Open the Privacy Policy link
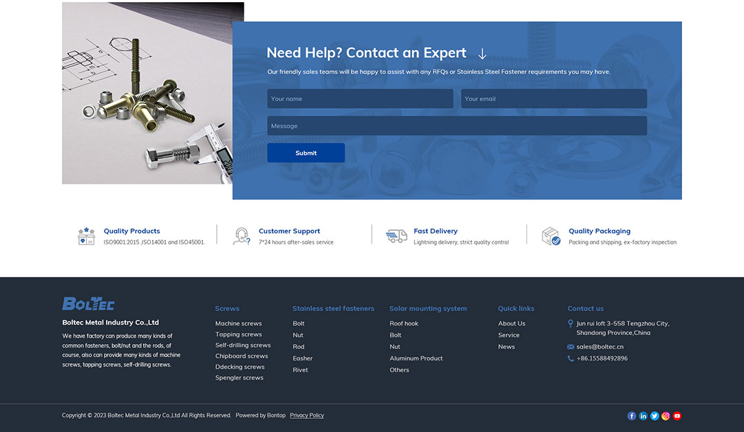The width and height of the screenshot is (744, 432). pos(306,415)
